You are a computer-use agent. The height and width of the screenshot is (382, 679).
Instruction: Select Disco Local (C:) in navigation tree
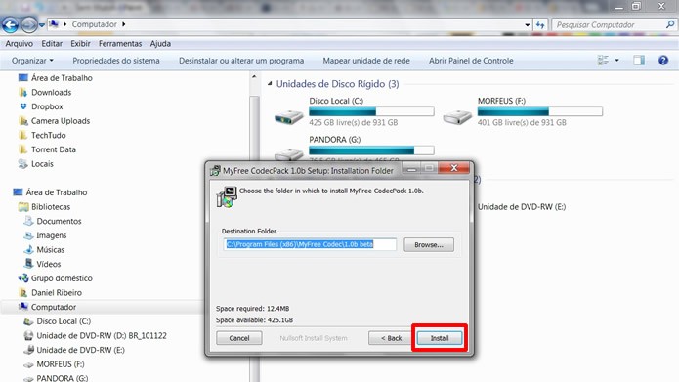(x=64, y=320)
